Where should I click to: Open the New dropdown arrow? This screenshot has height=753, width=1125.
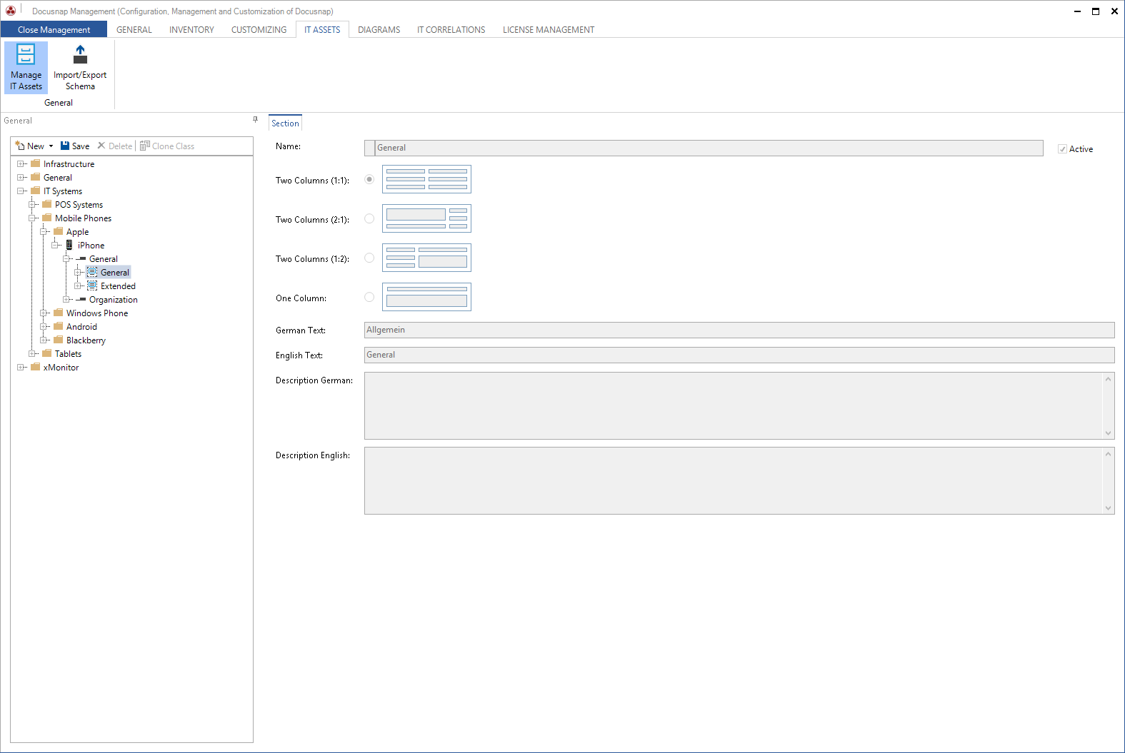51,146
